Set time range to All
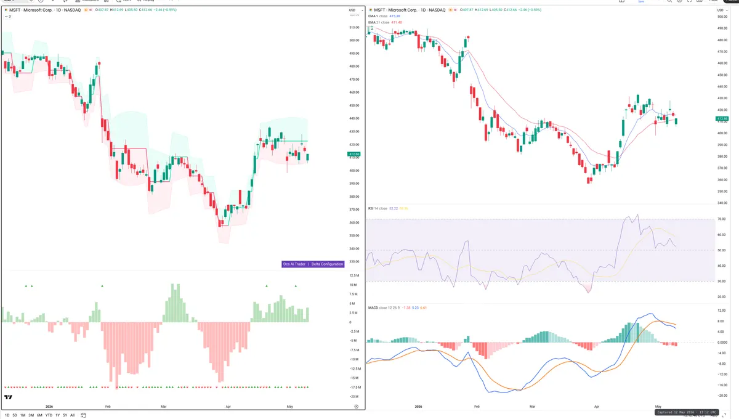Viewport: 739px width, 419px height. (72, 415)
